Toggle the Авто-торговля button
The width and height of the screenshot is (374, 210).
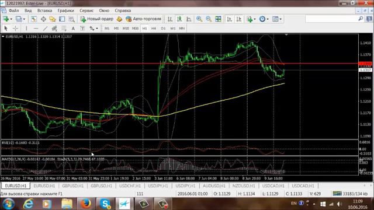[x=144, y=19]
